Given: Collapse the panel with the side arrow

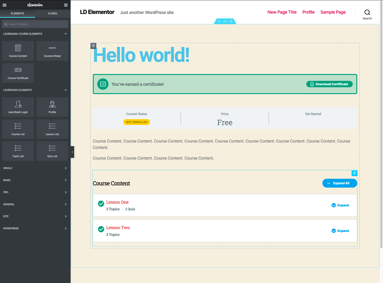Looking at the screenshot, I should 72,152.
